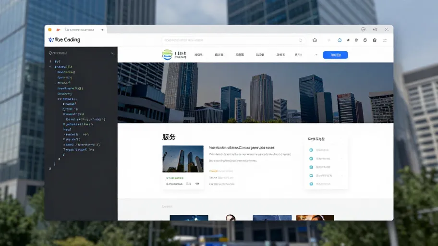Image resolution: width=438 pixels, height=246 pixels.
Task: Open the third website navigation item
Action: (x=239, y=55)
